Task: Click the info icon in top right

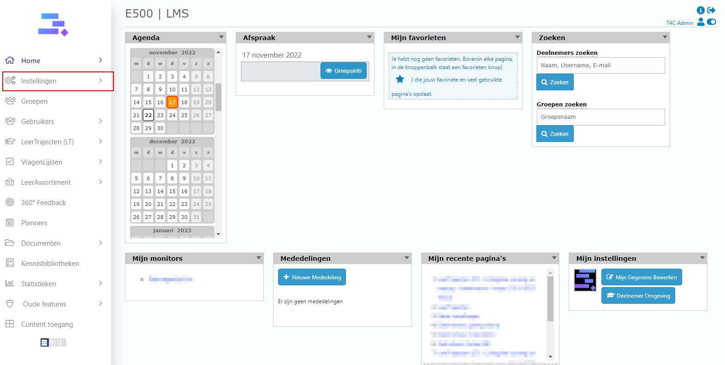Action: tap(700, 10)
